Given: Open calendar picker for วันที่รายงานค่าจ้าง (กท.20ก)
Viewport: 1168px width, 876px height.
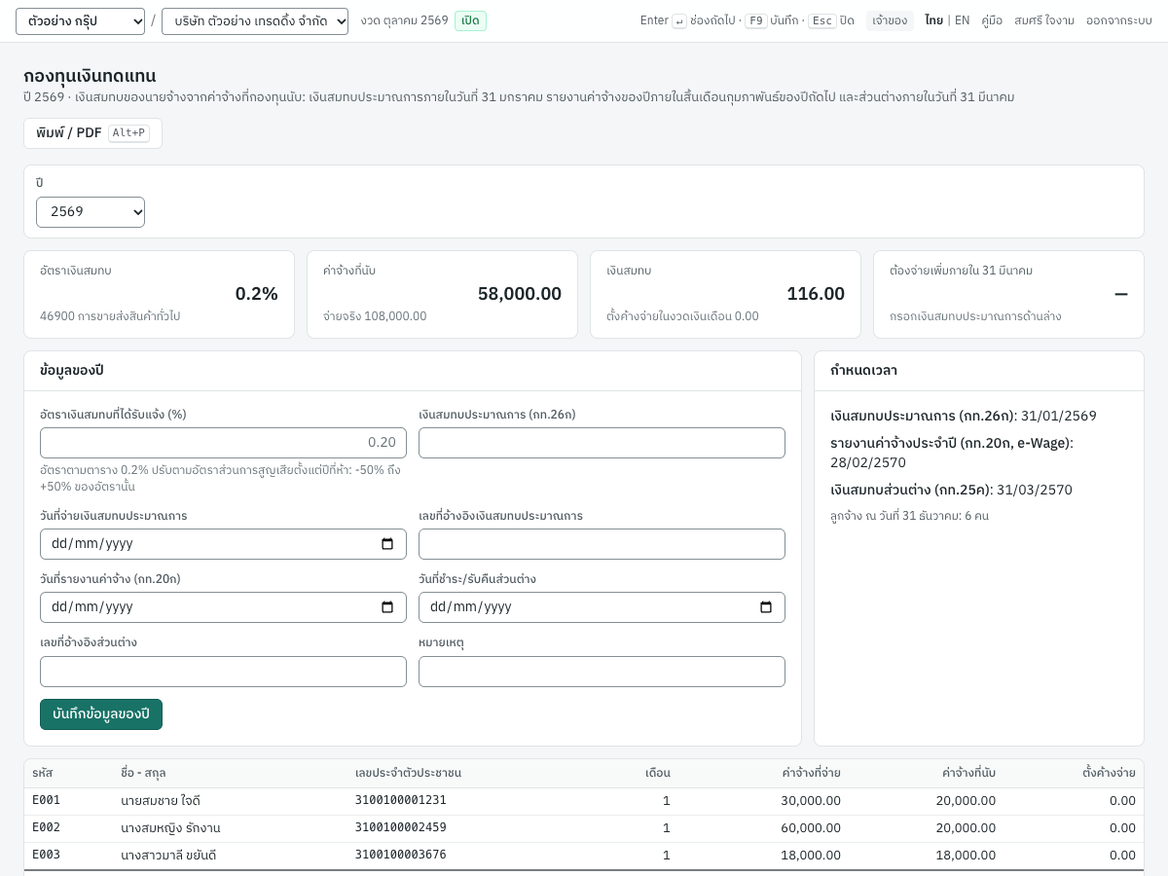Looking at the screenshot, I should tap(387, 607).
